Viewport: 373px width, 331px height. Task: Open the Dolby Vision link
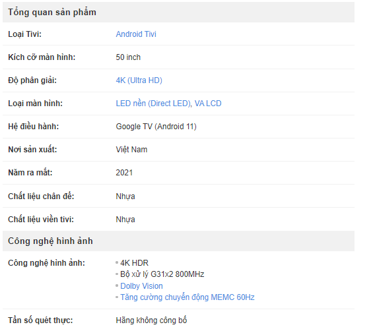tap(141, 286)
